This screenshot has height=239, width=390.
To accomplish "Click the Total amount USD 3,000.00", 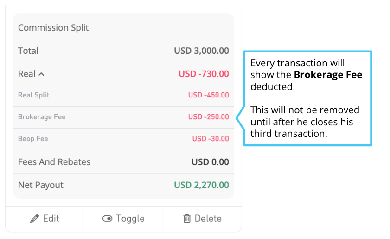I will coord(201,51).
